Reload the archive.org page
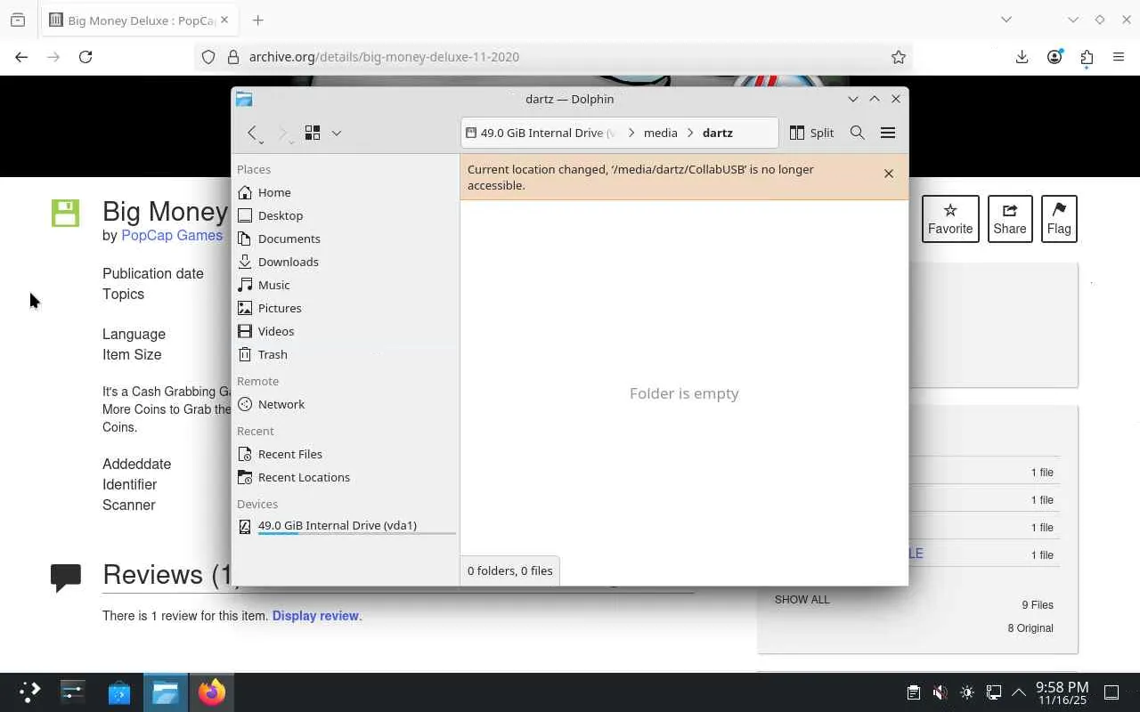 (85, 57)
